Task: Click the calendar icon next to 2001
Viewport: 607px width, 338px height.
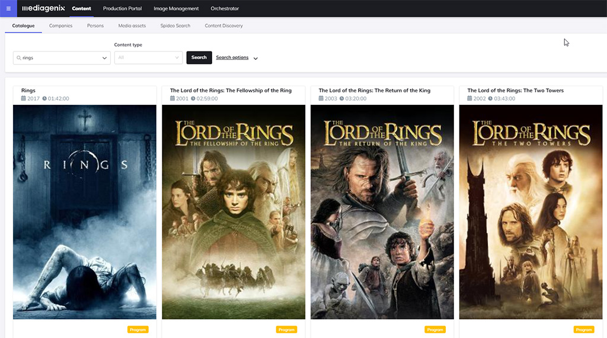Action: click(172, 98)
